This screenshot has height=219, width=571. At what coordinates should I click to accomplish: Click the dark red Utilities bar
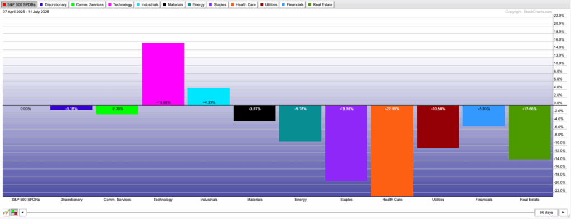pyautogui.click(x=438, y=127)
